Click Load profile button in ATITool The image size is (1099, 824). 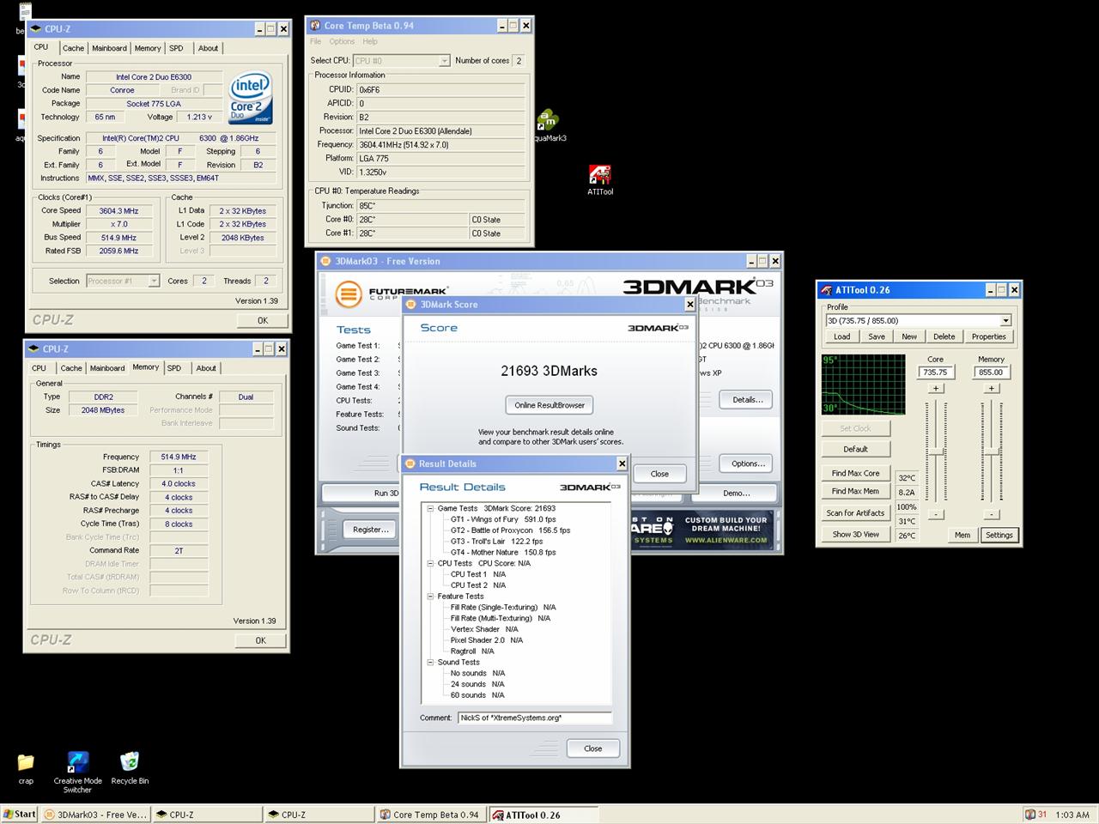[841, 336]
